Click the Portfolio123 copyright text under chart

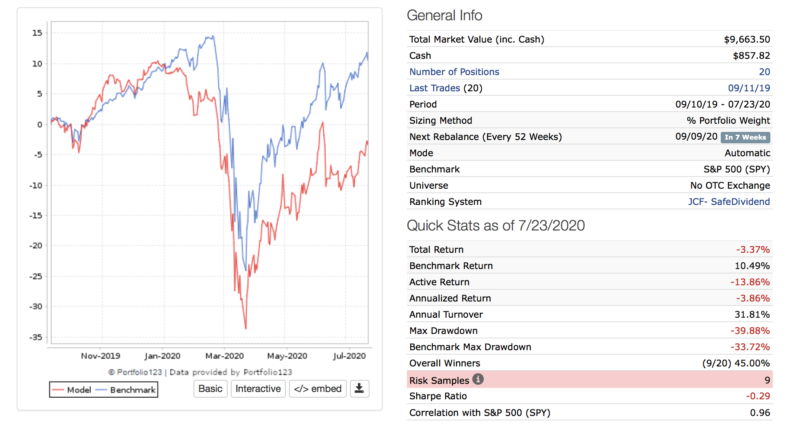coord(200,372)
